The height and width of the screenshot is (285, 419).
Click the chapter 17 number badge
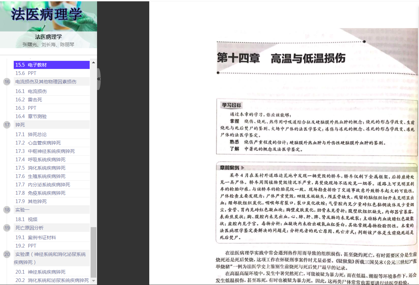pyautogui.click(x=7, y=125)
